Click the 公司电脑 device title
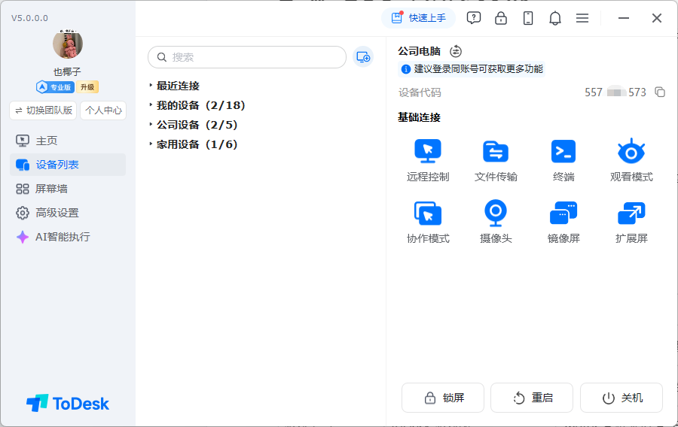This screenshot has height=427, width=678. coord(419,51)
